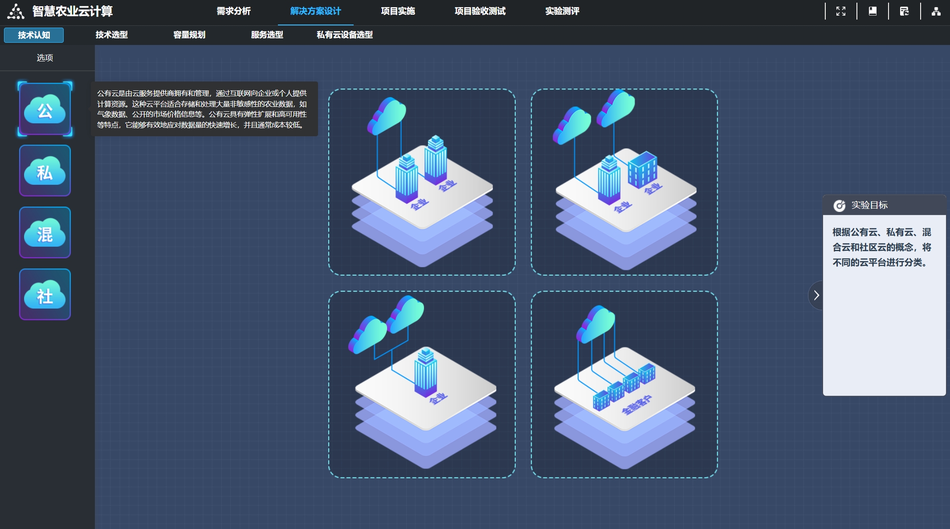The image size is (950, 529).
Task: Switch to the 实验测评 tab
Action: (x=562, y=12)
